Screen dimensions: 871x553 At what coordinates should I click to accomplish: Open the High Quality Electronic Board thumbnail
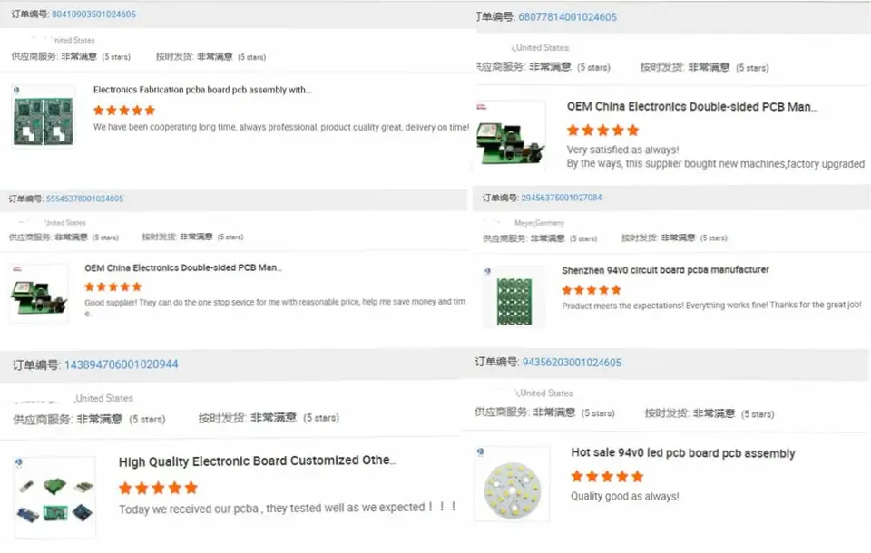55,498
